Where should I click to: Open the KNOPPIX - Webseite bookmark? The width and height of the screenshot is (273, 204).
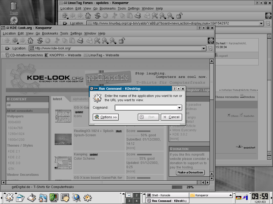(x=63, y=55)
